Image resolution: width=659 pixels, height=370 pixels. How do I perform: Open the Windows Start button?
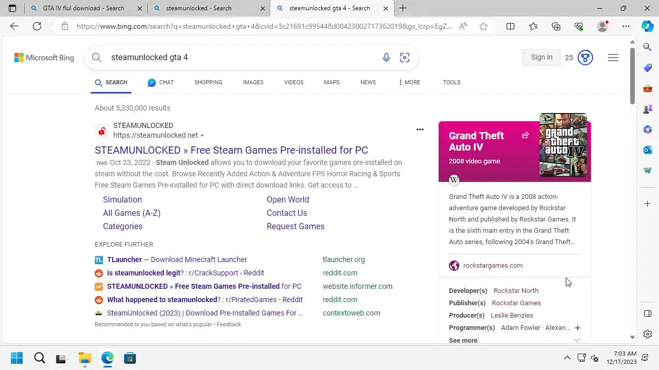17,358
